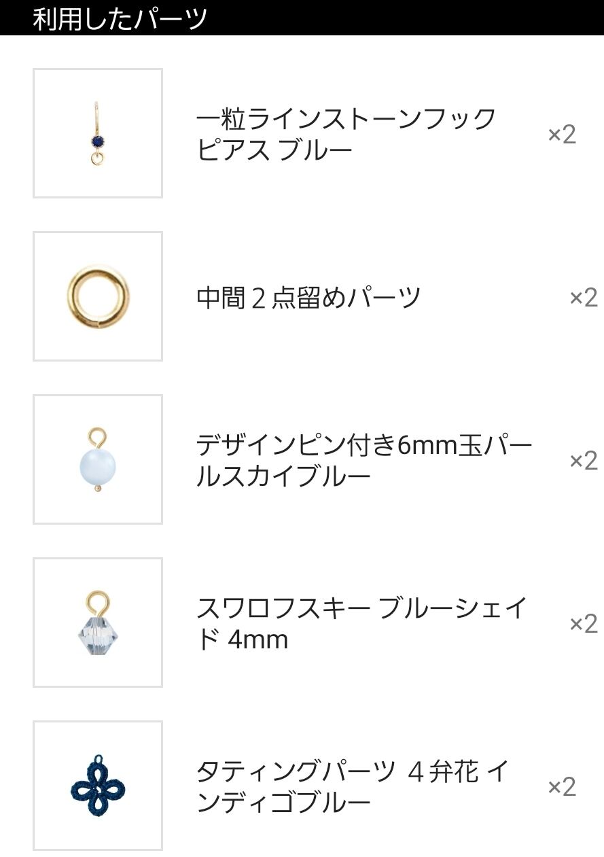Image resolution: width=604 pixels, height=857 pixels.
Task: Open 一粒ラインストーンフックピアス ブルー item name
Action: (345, 133)
